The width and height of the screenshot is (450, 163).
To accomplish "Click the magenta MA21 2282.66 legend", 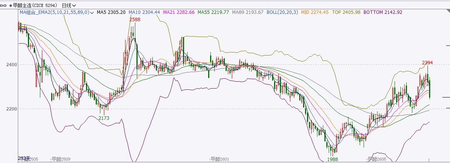I will pos(179,12).
